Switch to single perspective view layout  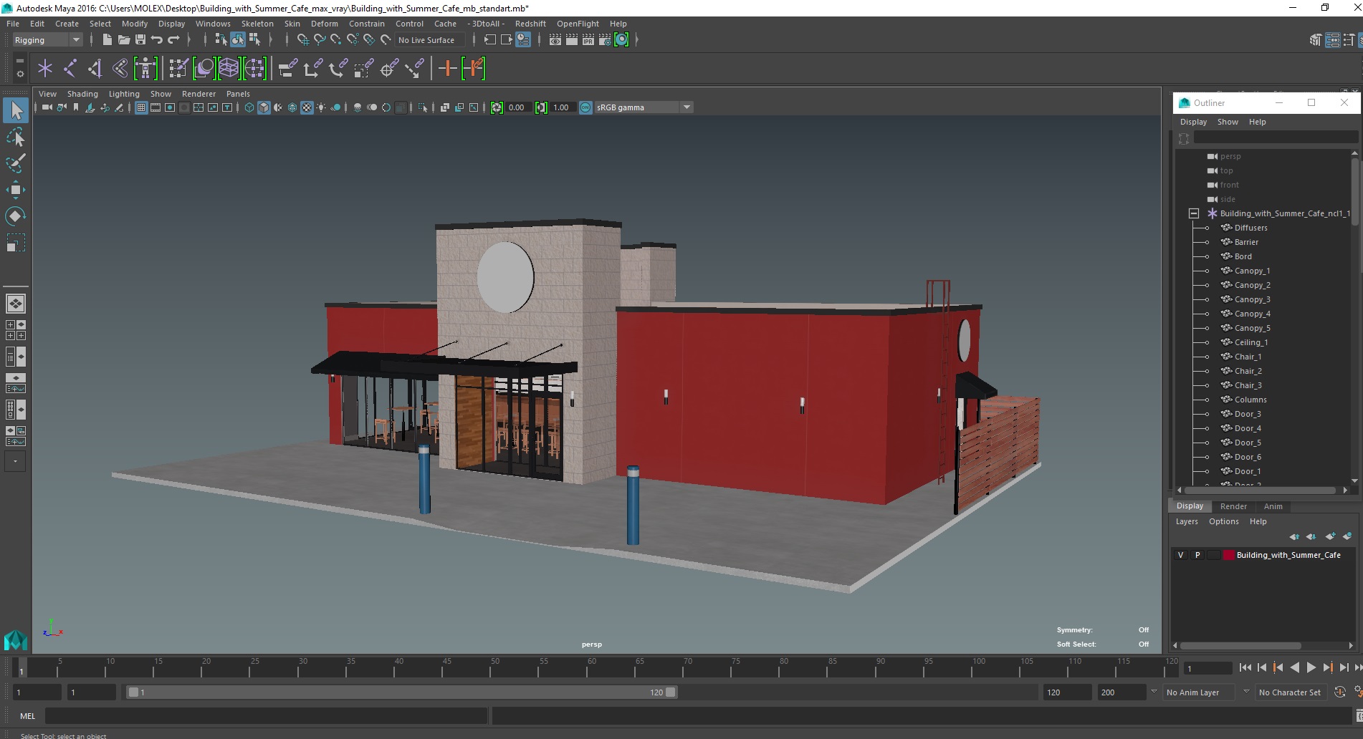click(16, 304)
